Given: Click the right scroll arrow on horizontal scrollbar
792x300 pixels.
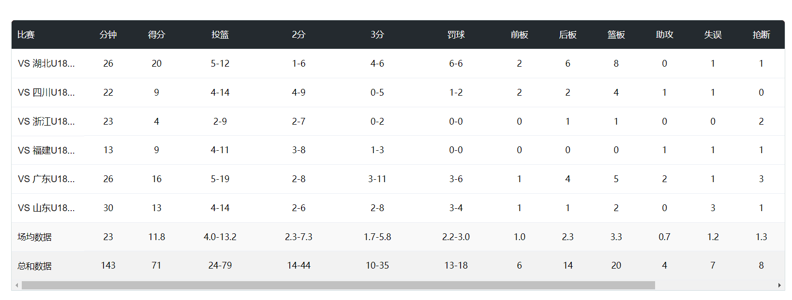Looking at the screenshot, I should 779,286.
